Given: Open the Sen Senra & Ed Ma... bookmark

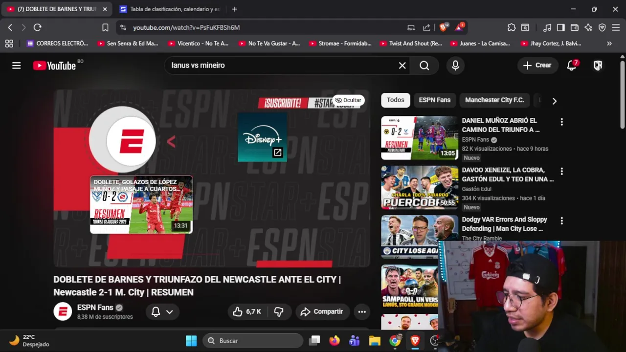Looking at the screenshot, I should click(x=128, y=44).
